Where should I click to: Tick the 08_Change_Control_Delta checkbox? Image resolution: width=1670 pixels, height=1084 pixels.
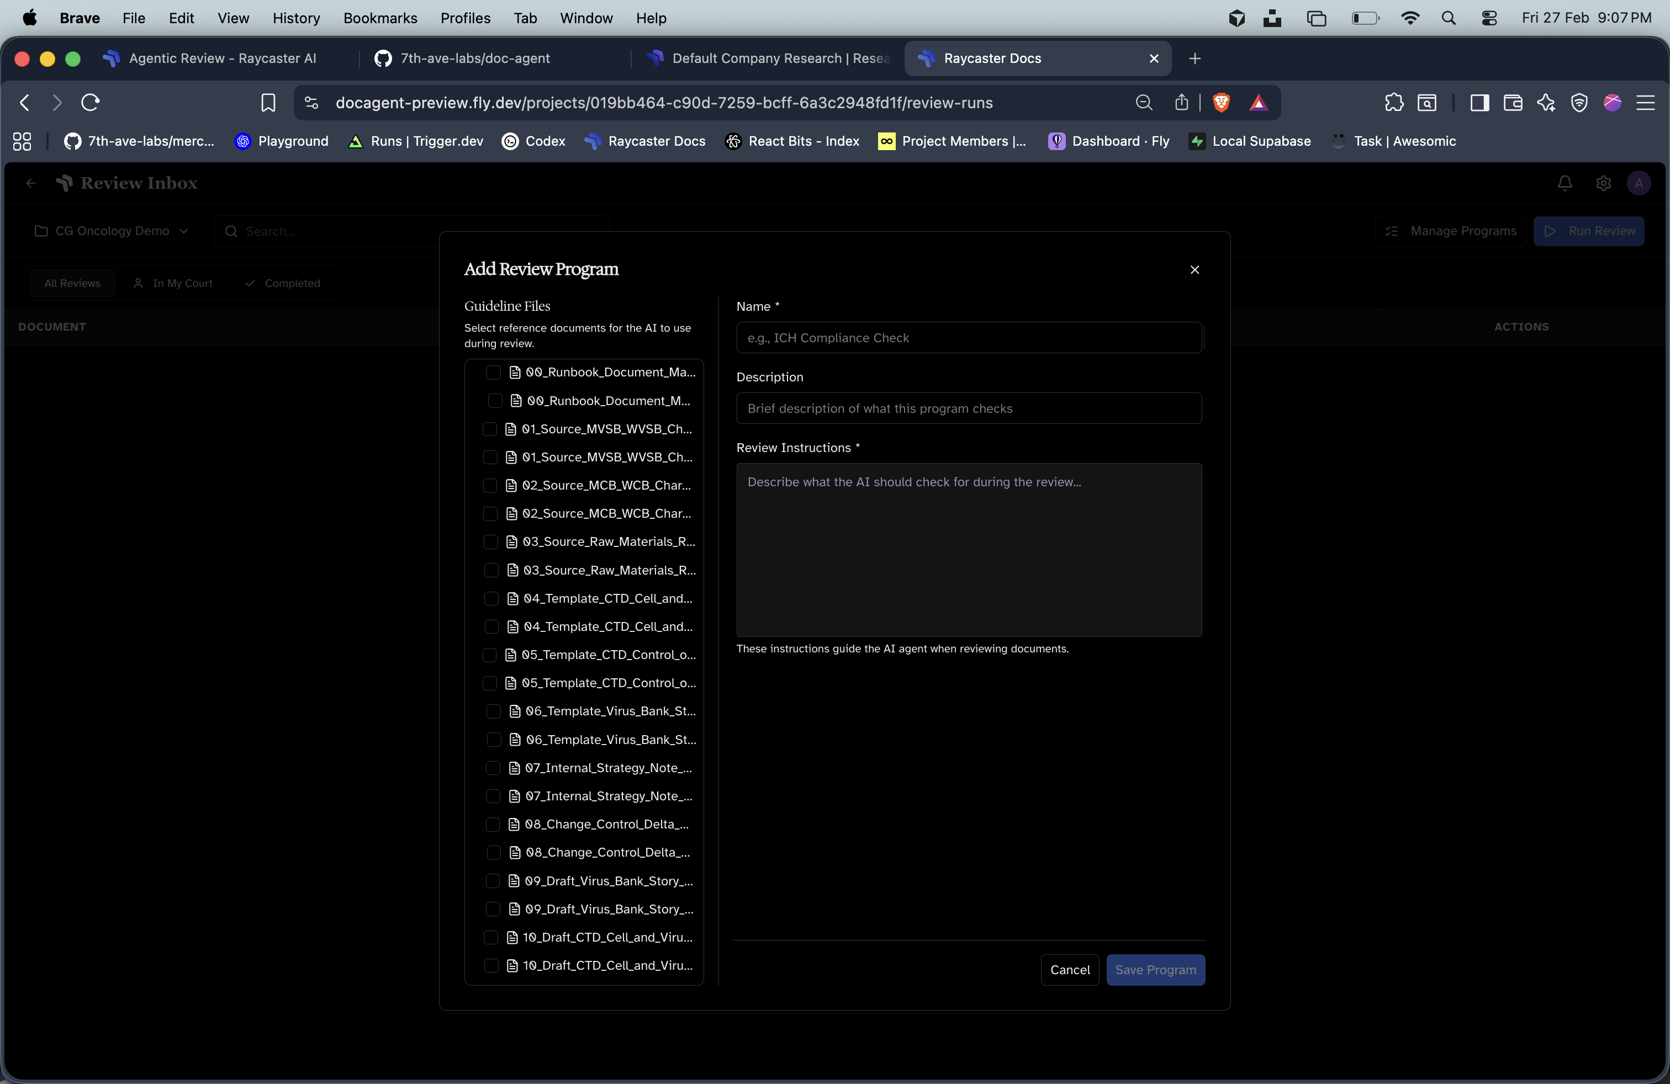click(x=493, y=825)
